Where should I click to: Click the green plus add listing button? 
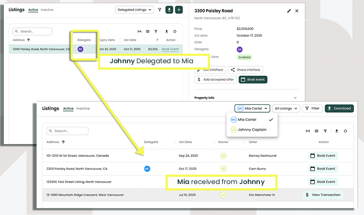(x=179, y=9)
